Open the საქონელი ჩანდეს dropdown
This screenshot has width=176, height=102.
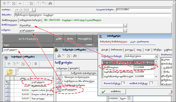click(156, 56)
